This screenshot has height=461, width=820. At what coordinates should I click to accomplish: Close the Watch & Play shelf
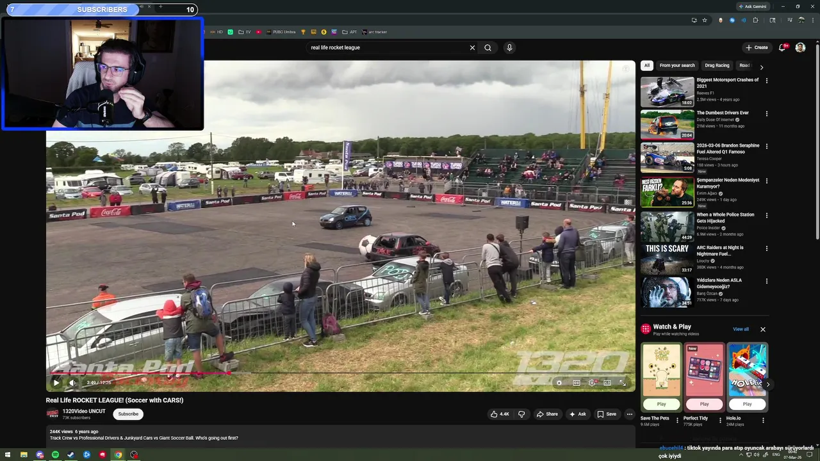tap(762, 329)
